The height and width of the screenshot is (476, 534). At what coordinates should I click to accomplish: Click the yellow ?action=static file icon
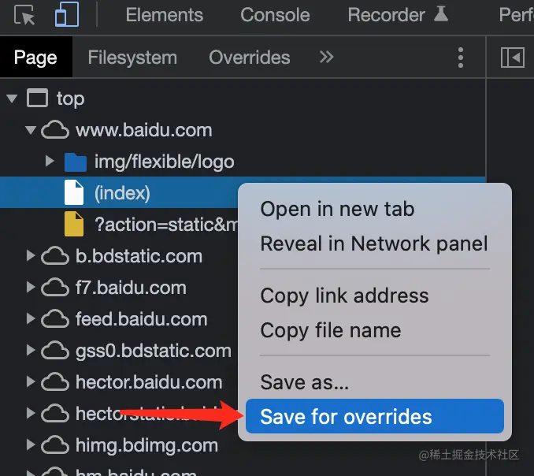click(74, 225)
